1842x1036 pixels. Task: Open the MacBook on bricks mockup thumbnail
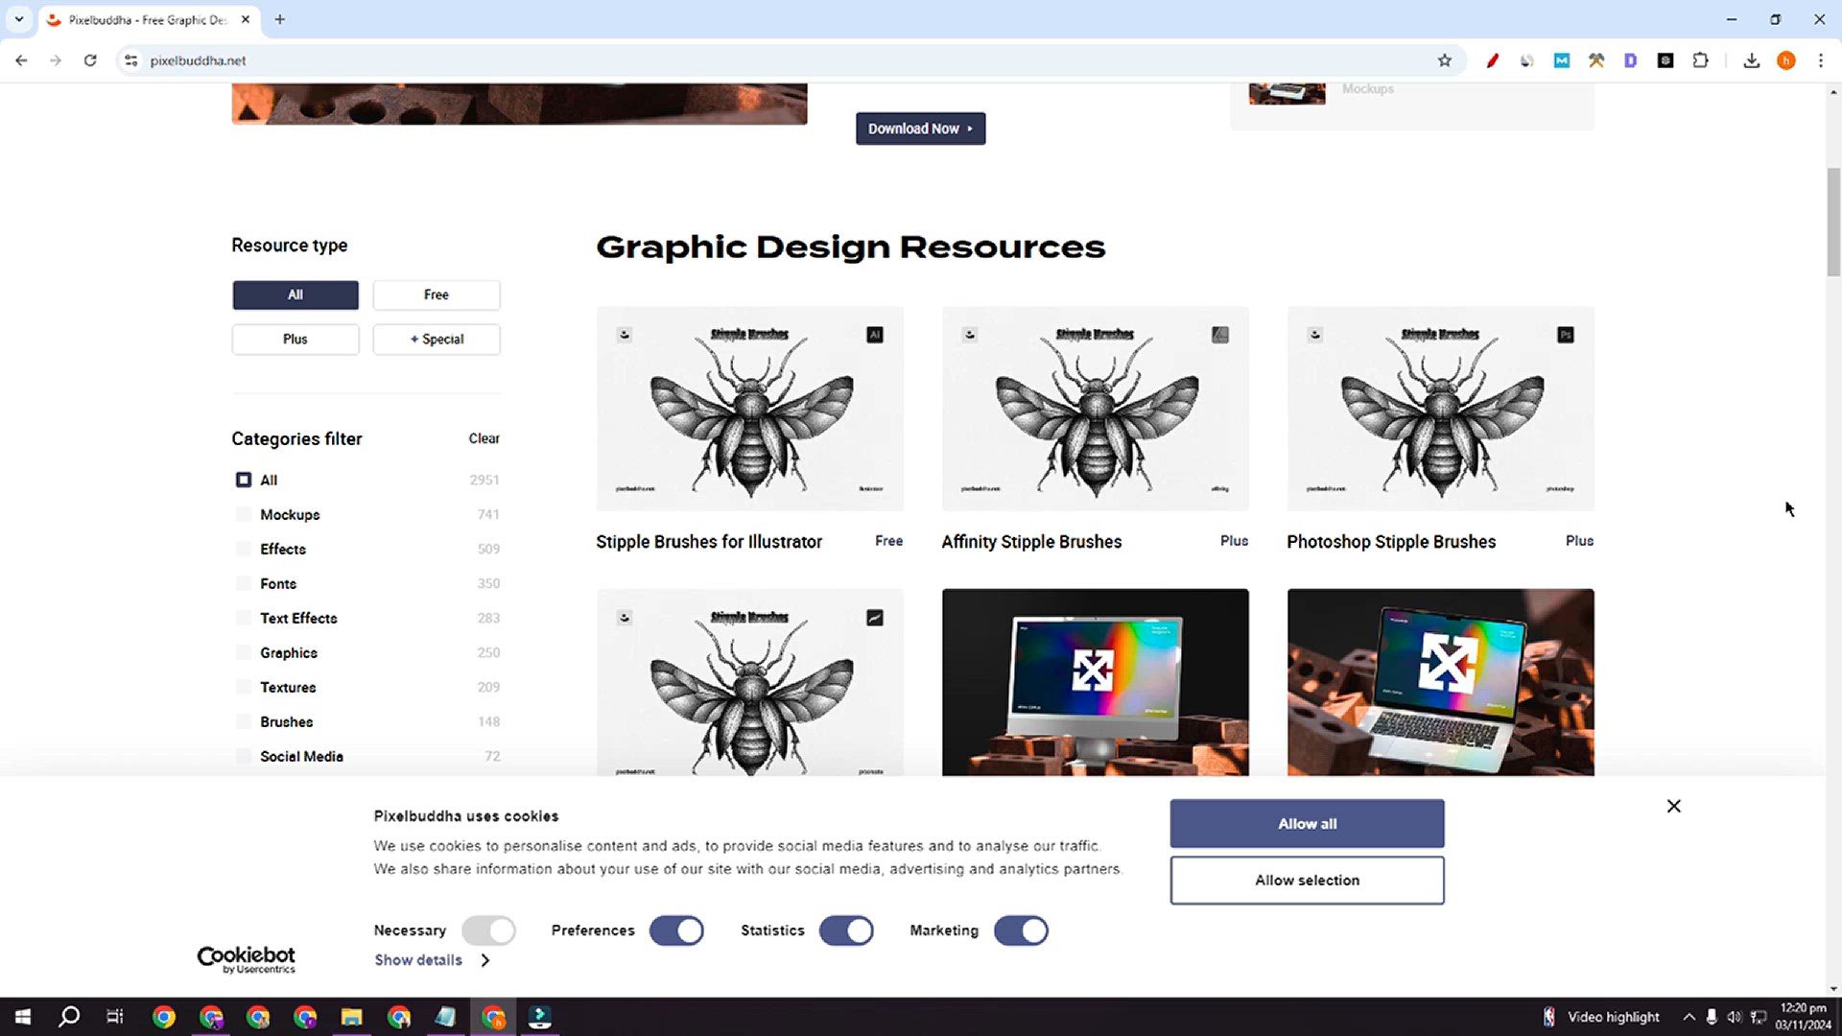(1441, 682)
